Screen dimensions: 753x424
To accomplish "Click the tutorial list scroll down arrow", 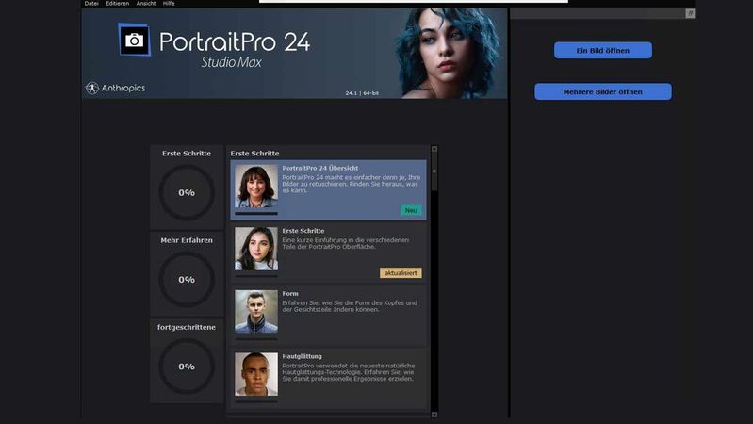I will pyautogui.click(x=434, y=415).
